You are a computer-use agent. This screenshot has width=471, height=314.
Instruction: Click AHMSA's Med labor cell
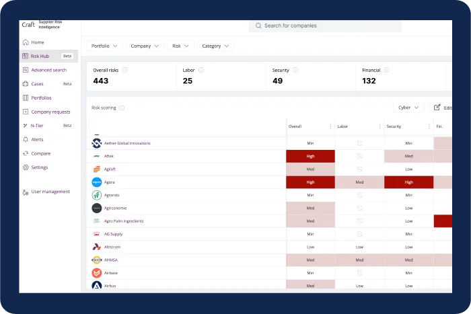click(x=359, y=260)
